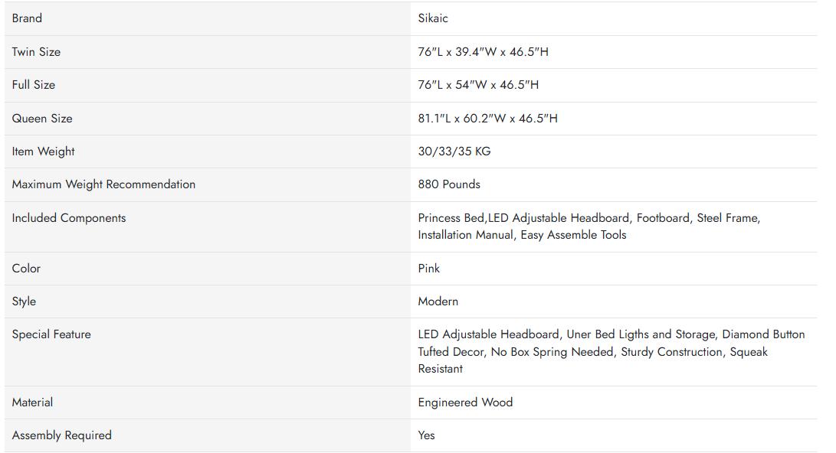This screenshot has width=836, height=453.
Task: Click the Queen Size dimensions 81.1"L x 60.2"W
Action: [x=487, y=119]
